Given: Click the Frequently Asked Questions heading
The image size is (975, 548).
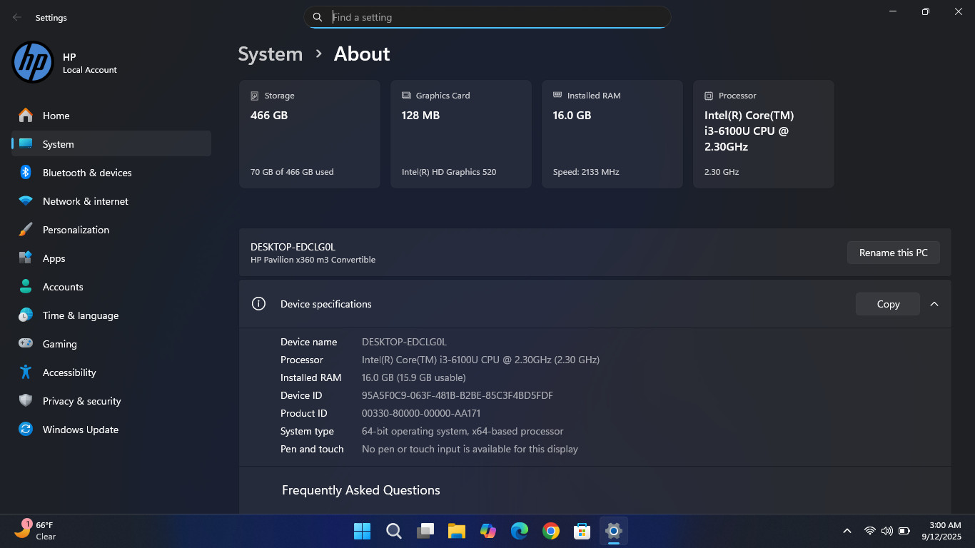Looking at the screenshot, I should pyautogui.click(x=361, y=490).
